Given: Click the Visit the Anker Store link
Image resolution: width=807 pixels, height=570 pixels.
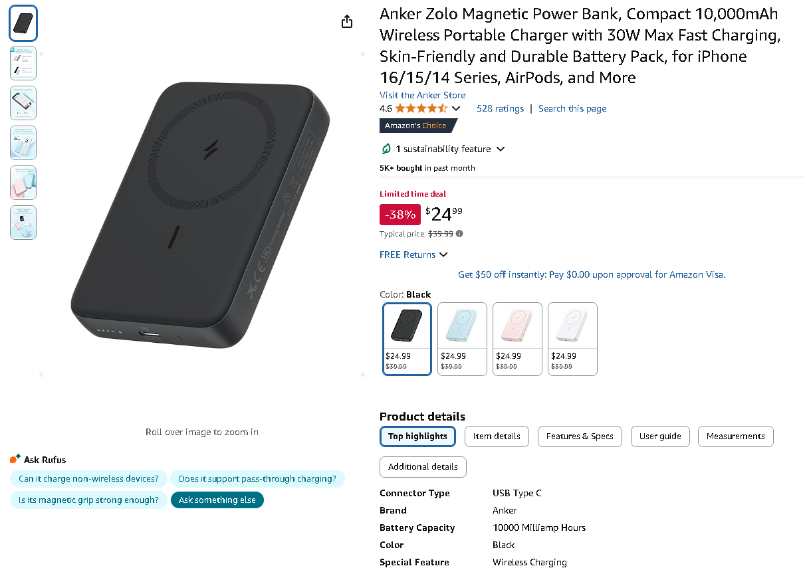Looking at the screenshot, I should click(x=422, y=95).
